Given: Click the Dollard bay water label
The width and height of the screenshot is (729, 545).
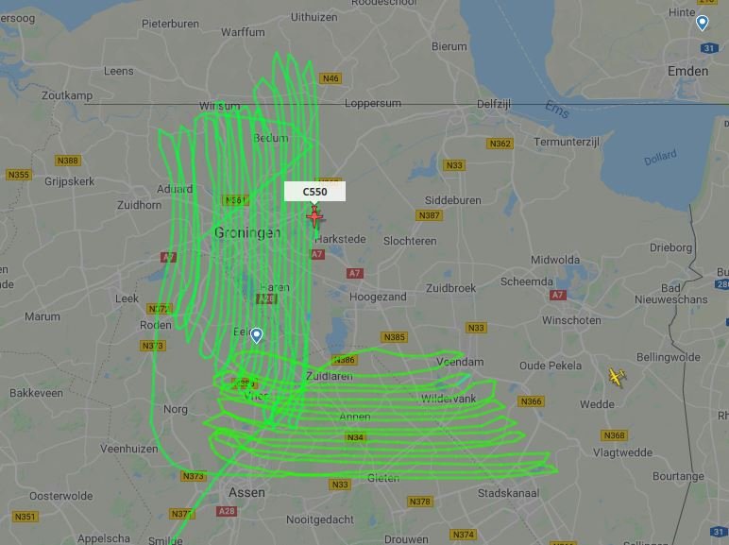Looking at the screenshot, I should pos(660,158).
